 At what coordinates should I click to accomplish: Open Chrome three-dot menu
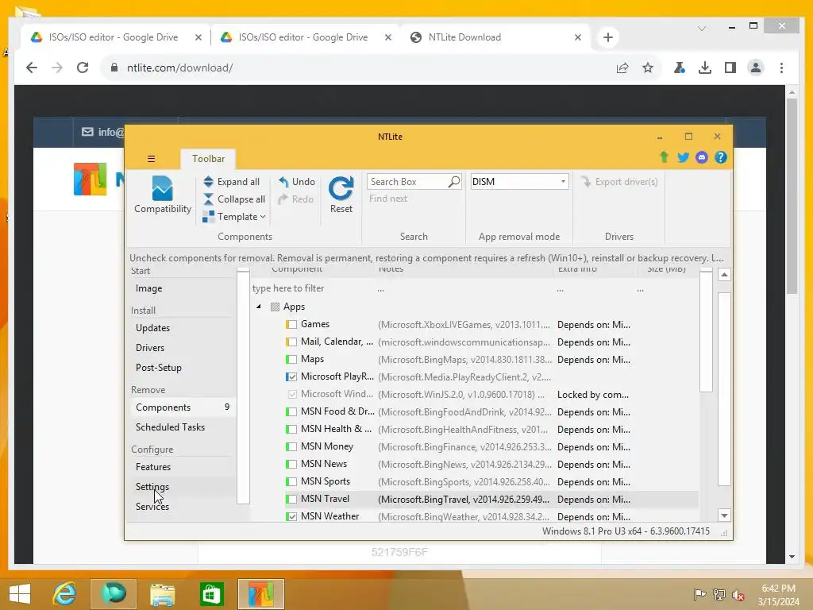pyautogui.click(x=781, y=68)
